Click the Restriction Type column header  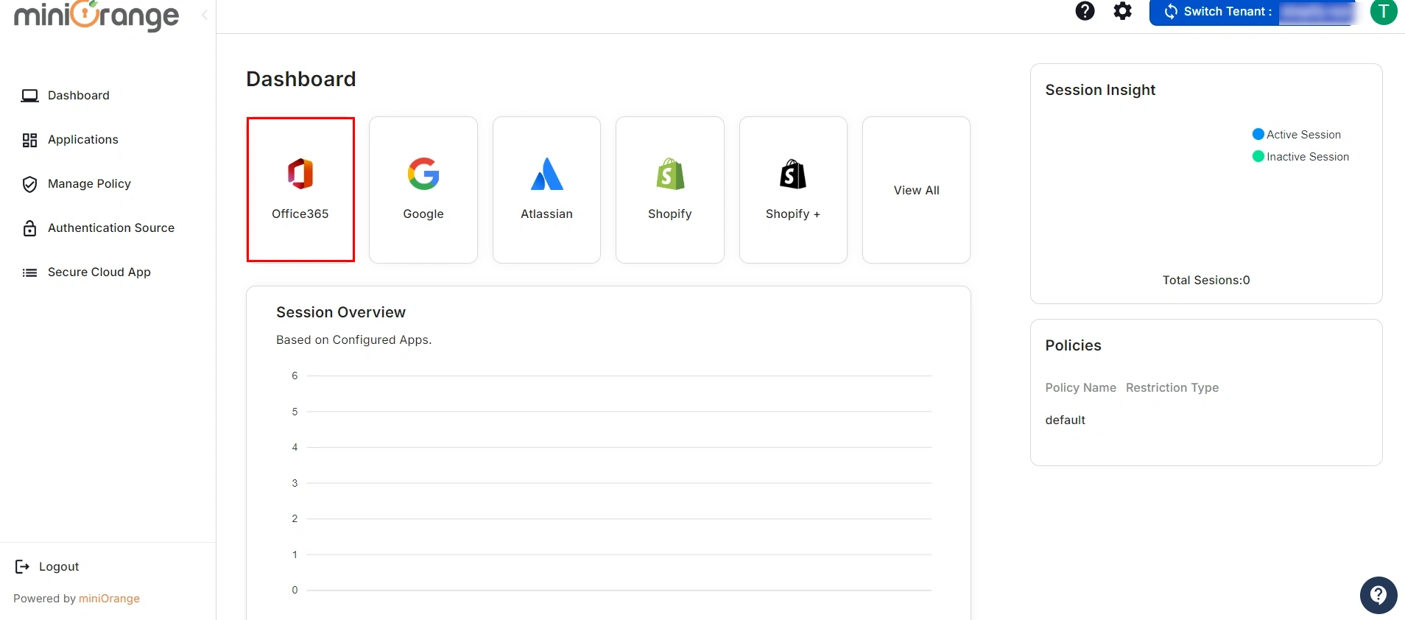1172,388
